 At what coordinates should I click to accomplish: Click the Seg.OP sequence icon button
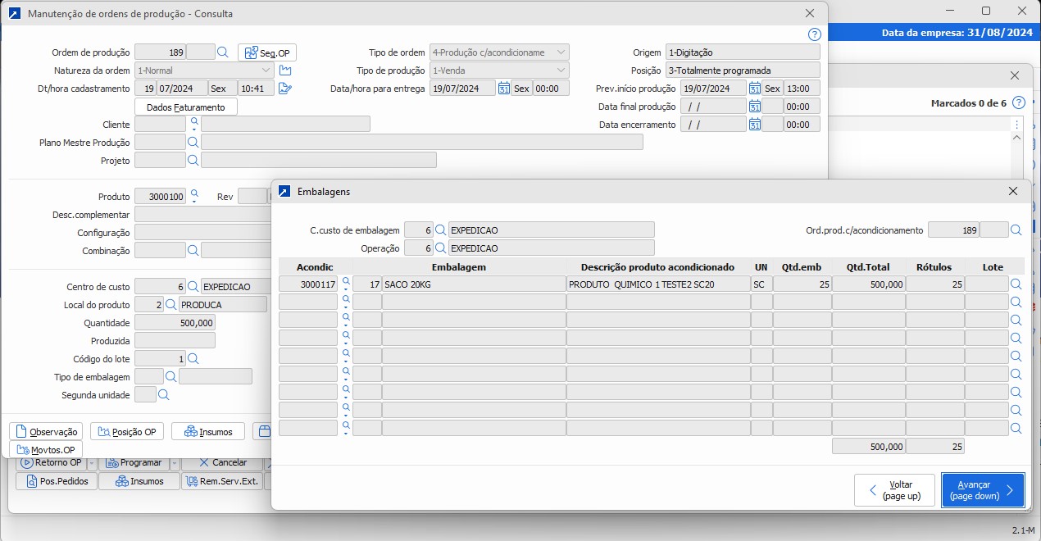point(266,52)
